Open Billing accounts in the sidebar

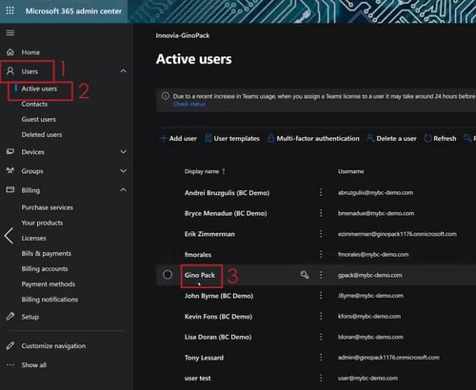(45, 269)
